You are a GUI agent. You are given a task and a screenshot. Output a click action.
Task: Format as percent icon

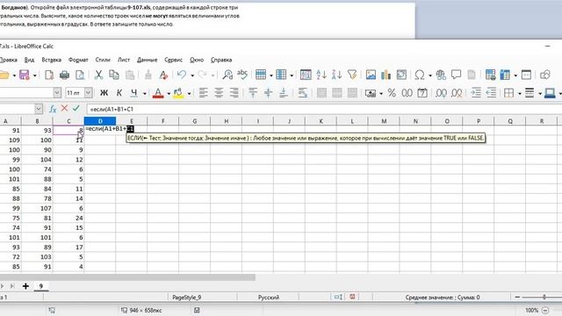pos(392,93)
